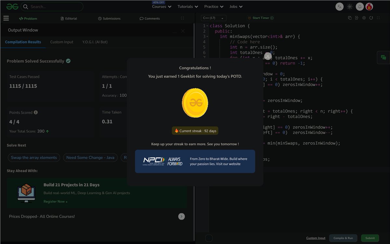Open the notifications bell
Screen dimensions: 390x244
(x=360, y=7)
